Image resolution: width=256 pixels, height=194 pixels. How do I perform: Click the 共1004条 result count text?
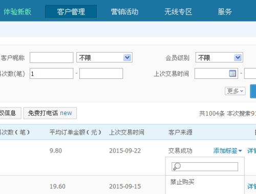(x=212, y=114)
